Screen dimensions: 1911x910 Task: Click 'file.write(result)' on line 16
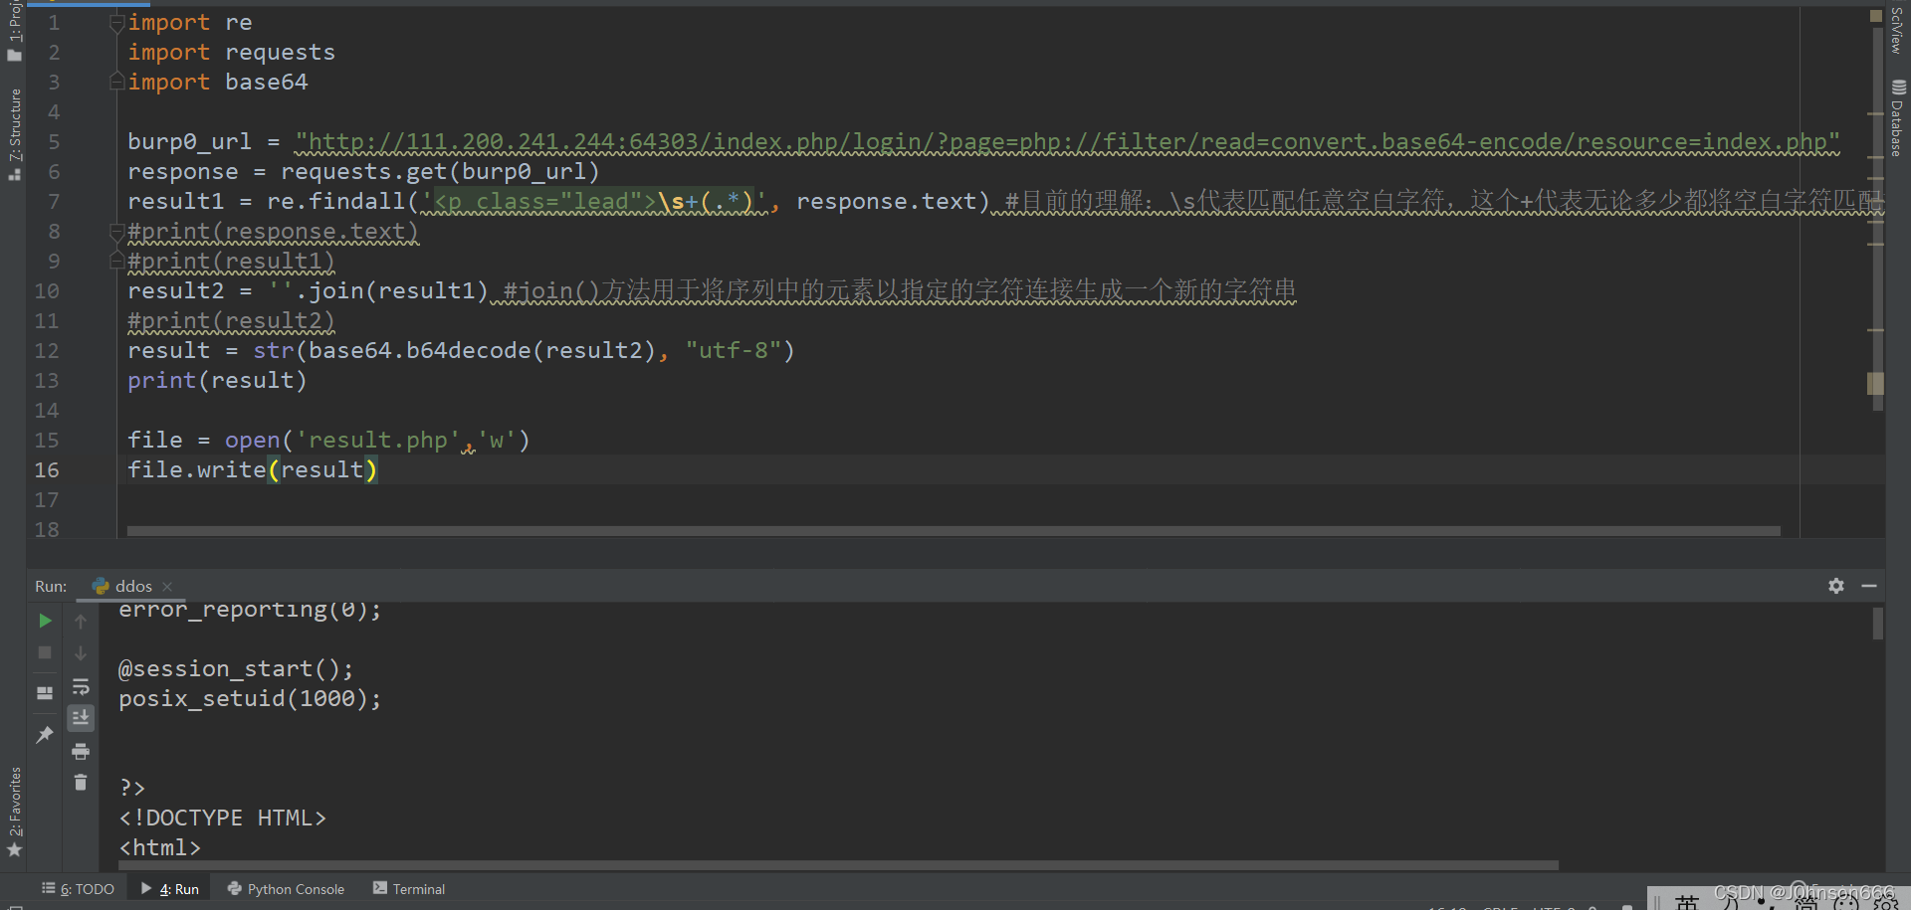coord(253,470)
